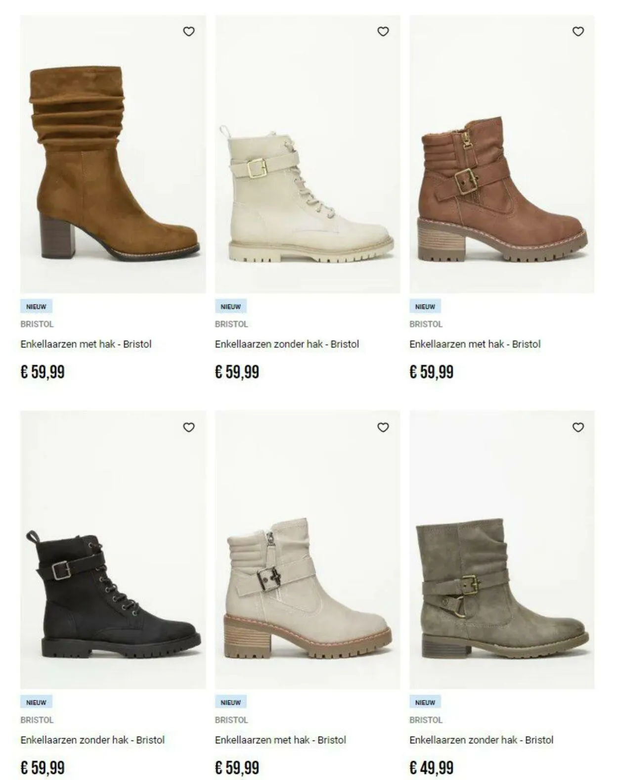Image resolution: width=618 pixels, height=780 pixels.
Task: Save black lace-up boot to favorites
Action: (x=189, y=427)
